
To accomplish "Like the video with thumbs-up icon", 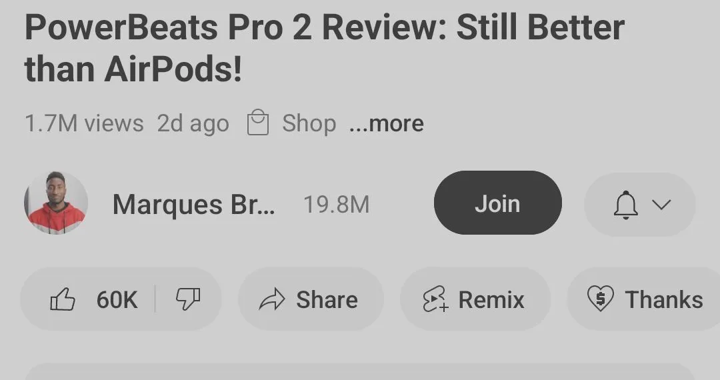I will [62, 299].
